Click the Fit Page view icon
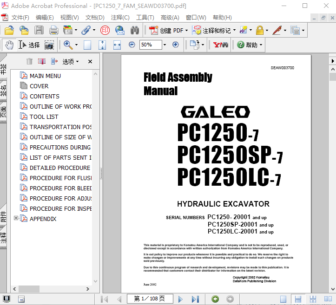 [102, 45]
